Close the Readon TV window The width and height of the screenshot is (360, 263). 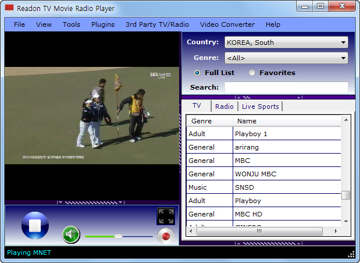(x=342, y=6)
